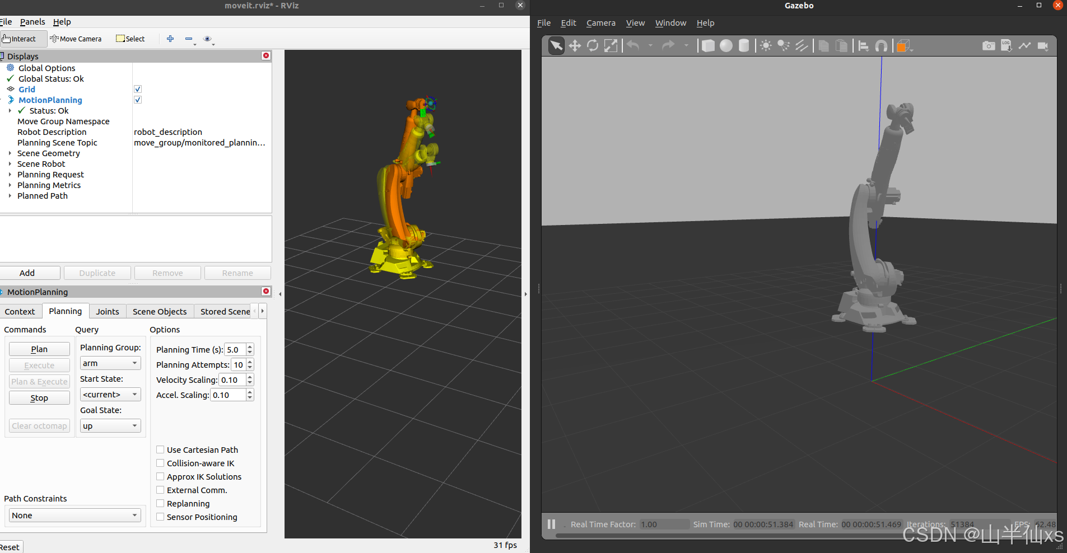Click the RViz minus remove-tool icon
The height and width of the screenshot is (553, 1067).
189,39
